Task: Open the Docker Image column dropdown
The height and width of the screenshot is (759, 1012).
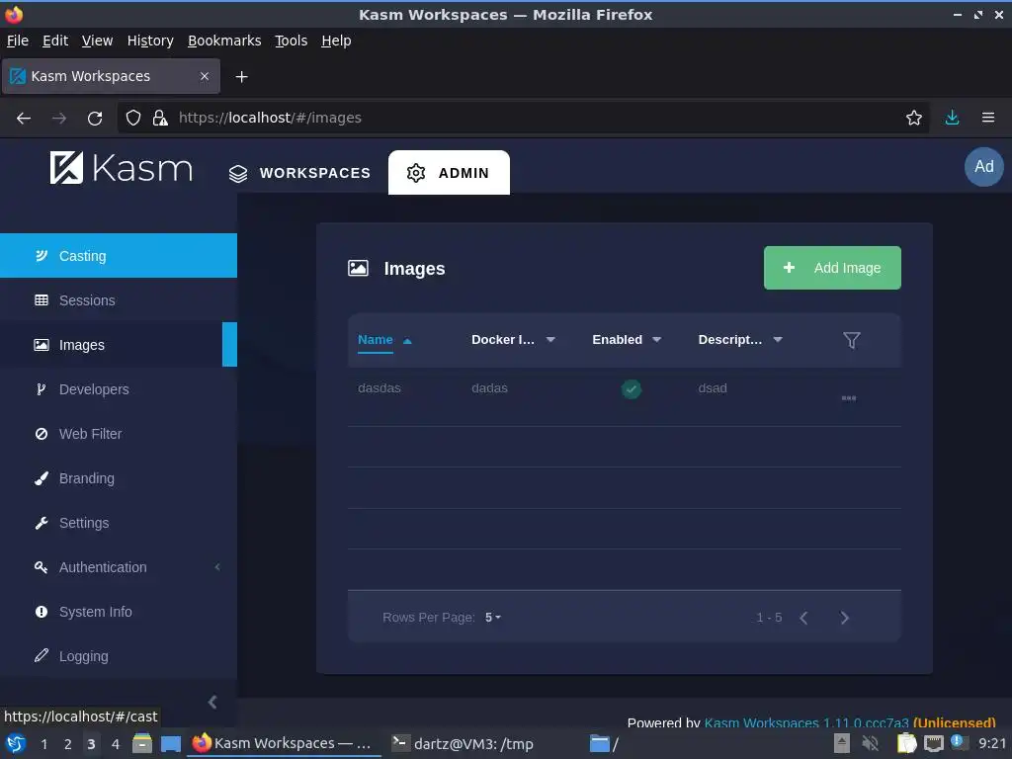Action: point(550,340)
